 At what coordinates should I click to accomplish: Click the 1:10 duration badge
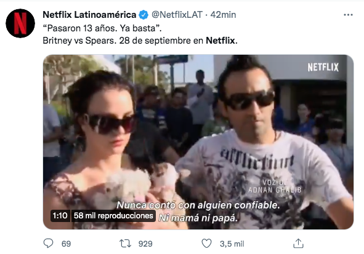[60, 216]
